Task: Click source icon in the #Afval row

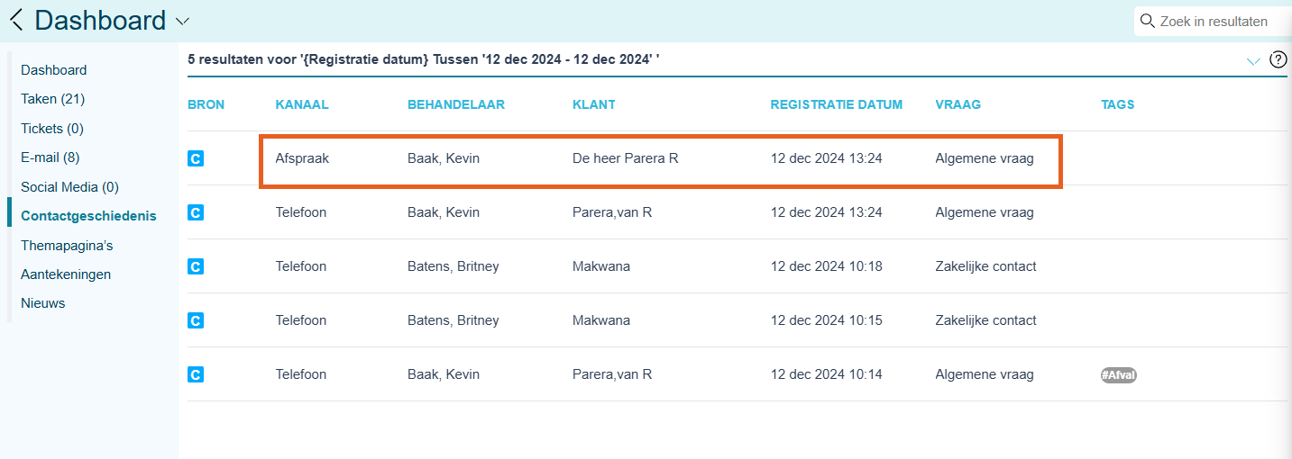Action: coord(196,374)
